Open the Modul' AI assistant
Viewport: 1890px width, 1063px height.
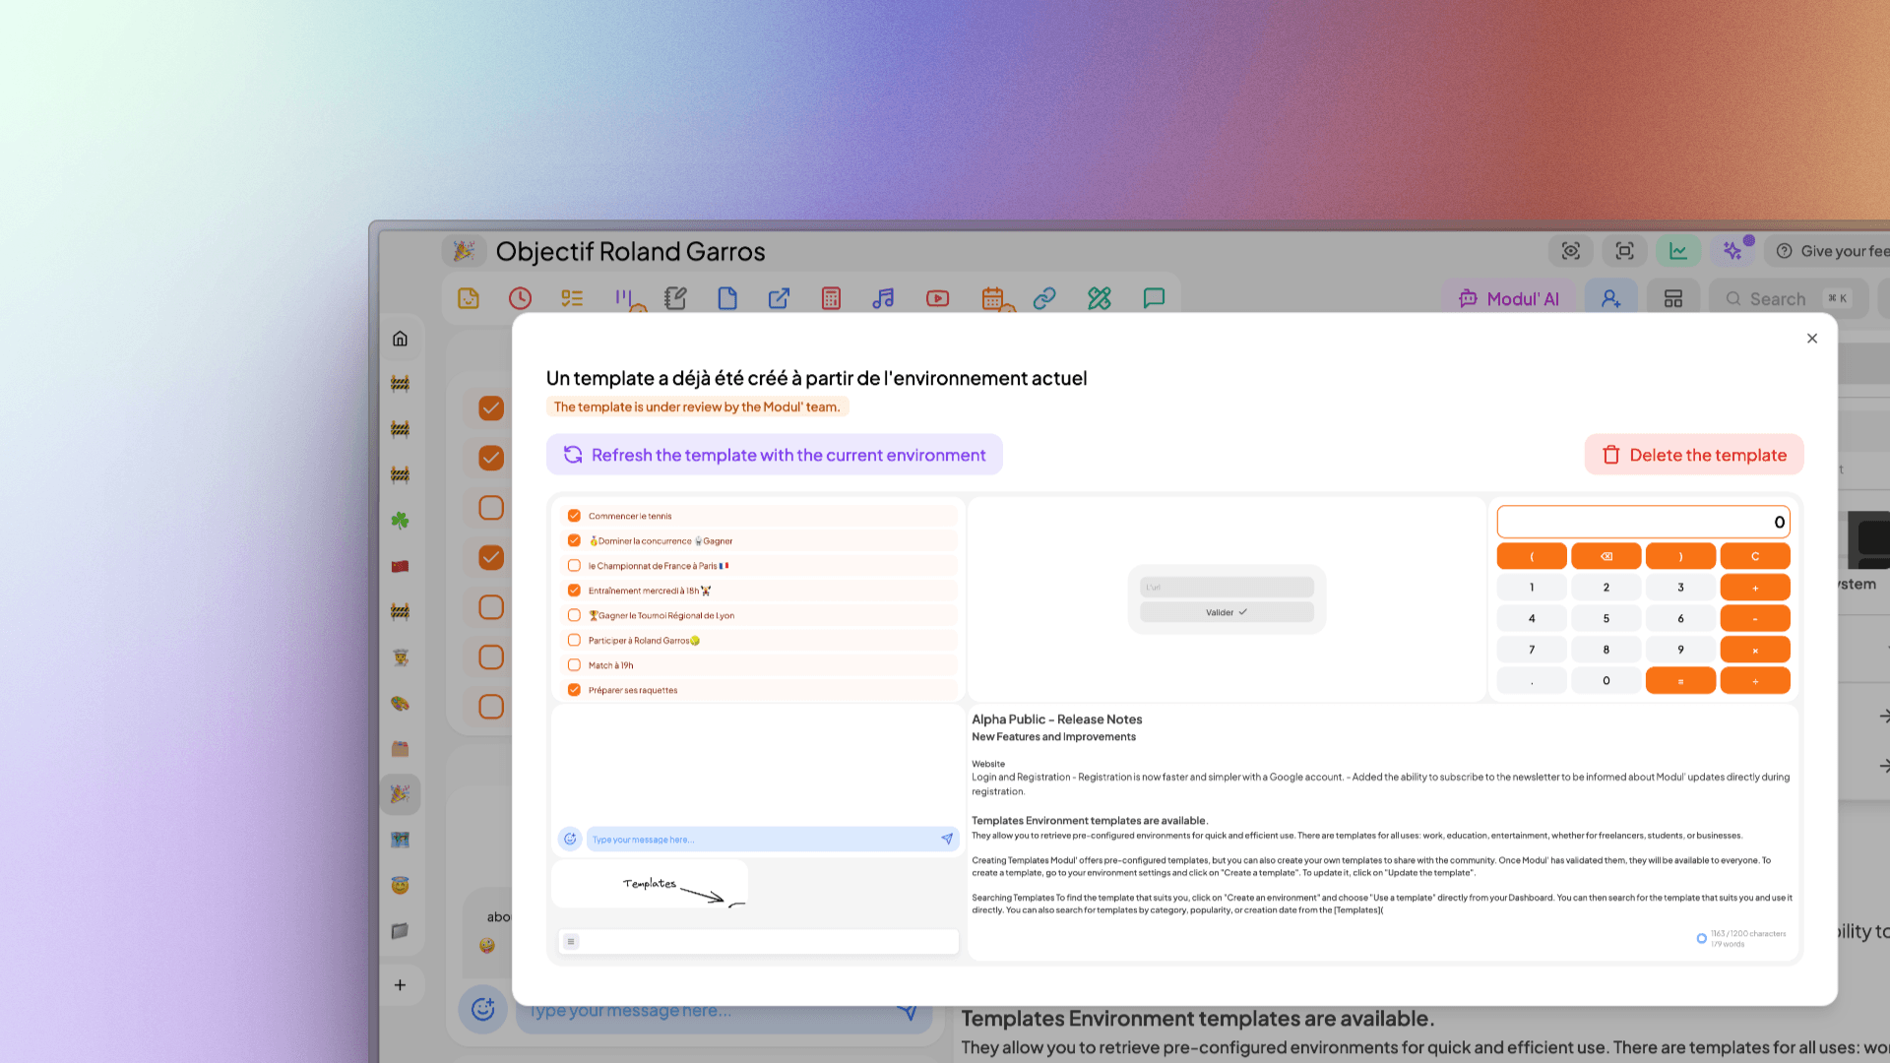(1509, 298)
